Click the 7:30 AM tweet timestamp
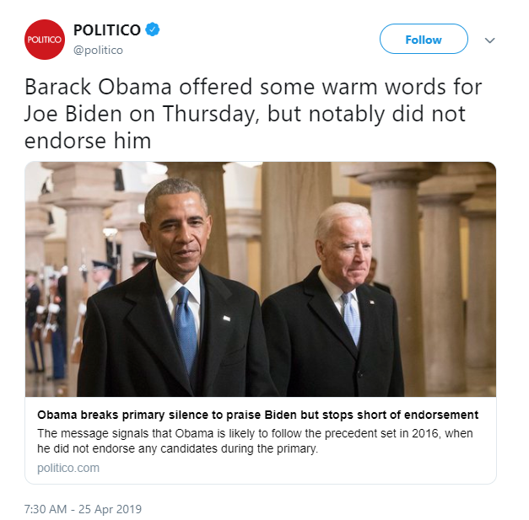 click(46, 509)
